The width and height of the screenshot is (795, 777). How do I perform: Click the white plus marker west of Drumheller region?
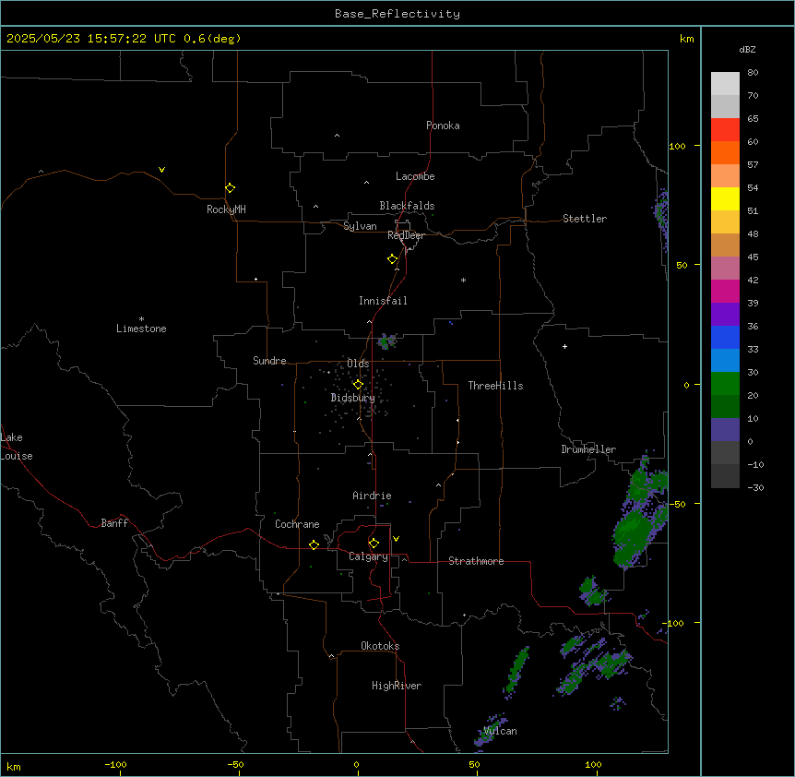tap(564, 346)
